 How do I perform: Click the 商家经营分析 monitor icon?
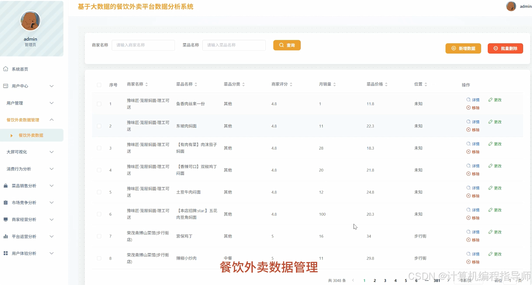point(6,220)
